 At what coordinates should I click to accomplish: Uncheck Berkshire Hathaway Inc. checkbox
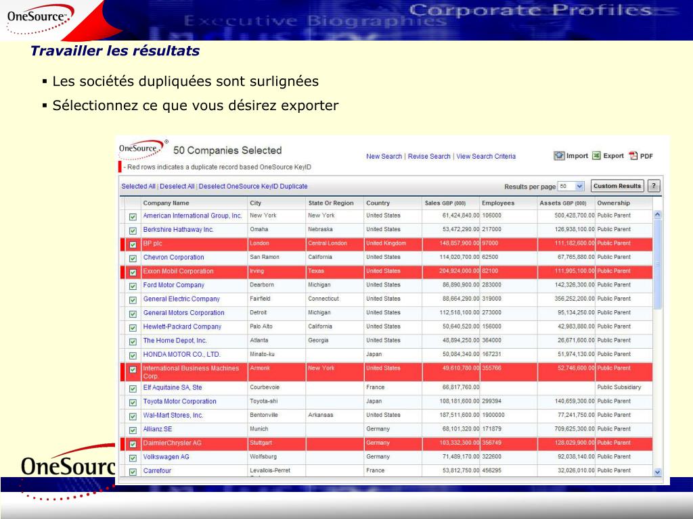click(x=133, y=230)
